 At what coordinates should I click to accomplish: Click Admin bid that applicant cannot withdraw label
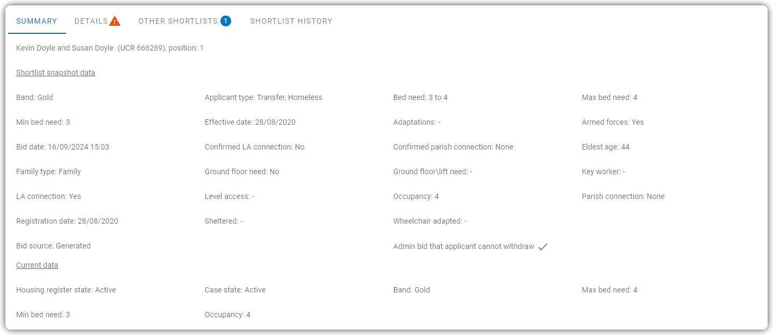(464, 246)
